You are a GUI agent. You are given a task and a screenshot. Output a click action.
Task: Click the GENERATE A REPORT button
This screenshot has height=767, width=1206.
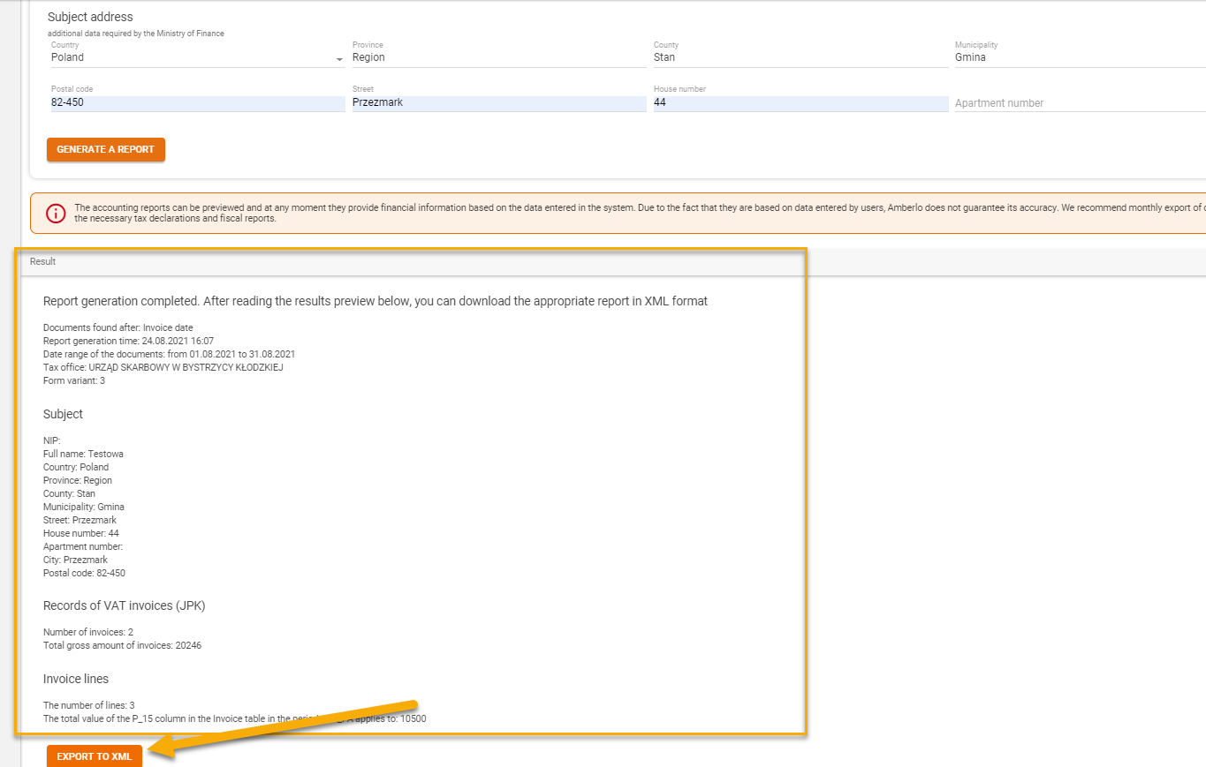click(x=105, y=149)
